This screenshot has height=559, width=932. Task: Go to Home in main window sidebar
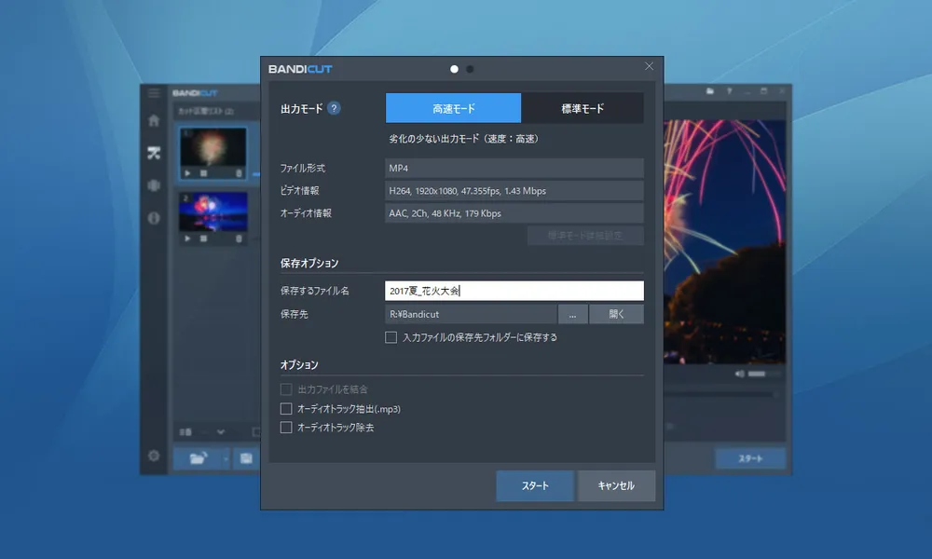click(154, 120)
